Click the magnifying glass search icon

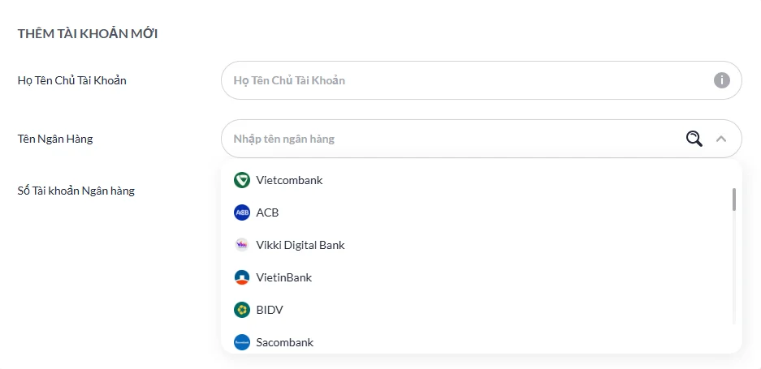coord(694,139)
